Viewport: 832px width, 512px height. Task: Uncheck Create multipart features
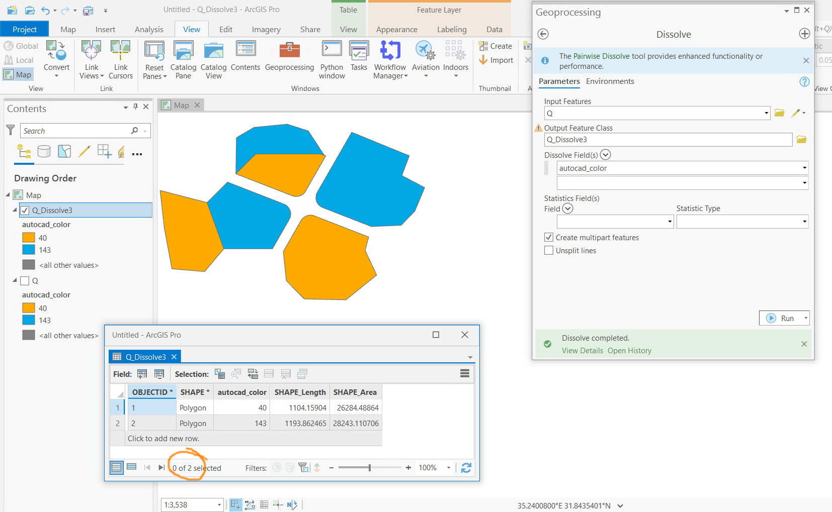(549, 237)
